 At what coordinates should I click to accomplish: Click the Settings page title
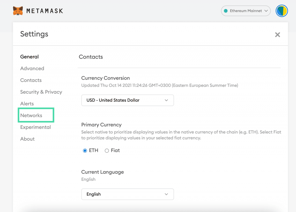pyautogui.click(x=34, y=34)
